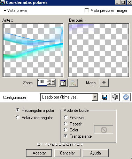Screen dimensions: 132x159
Task: Enable Vista previa en imagen checkbox
Action: coord(87,10)
